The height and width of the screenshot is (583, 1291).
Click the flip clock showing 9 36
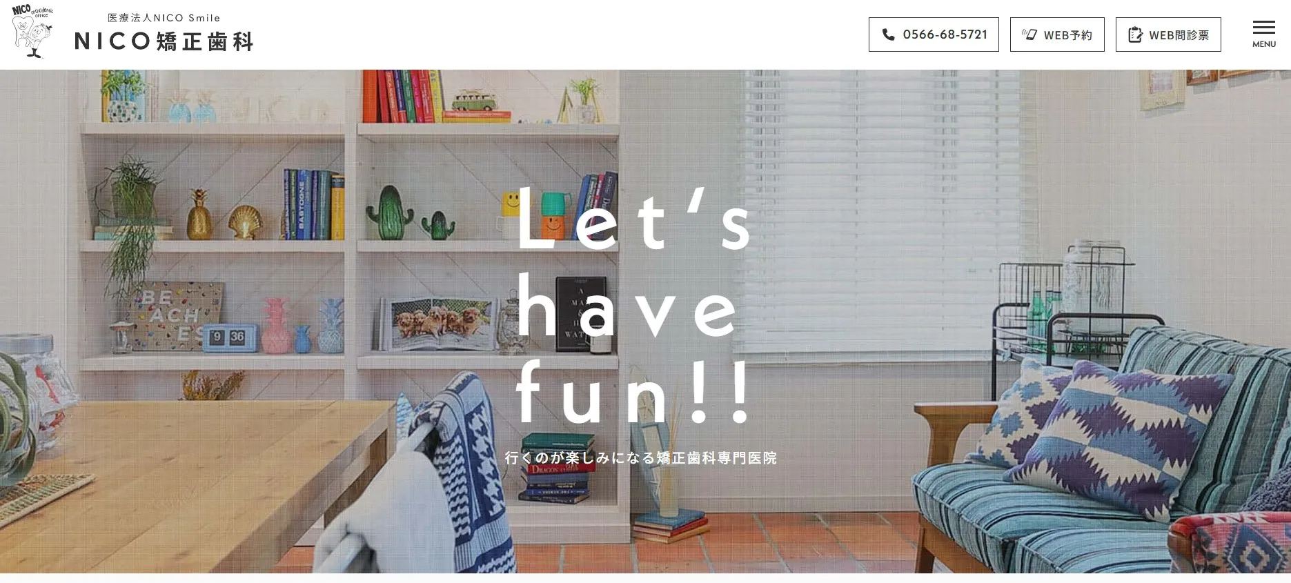tap(229, 337)
